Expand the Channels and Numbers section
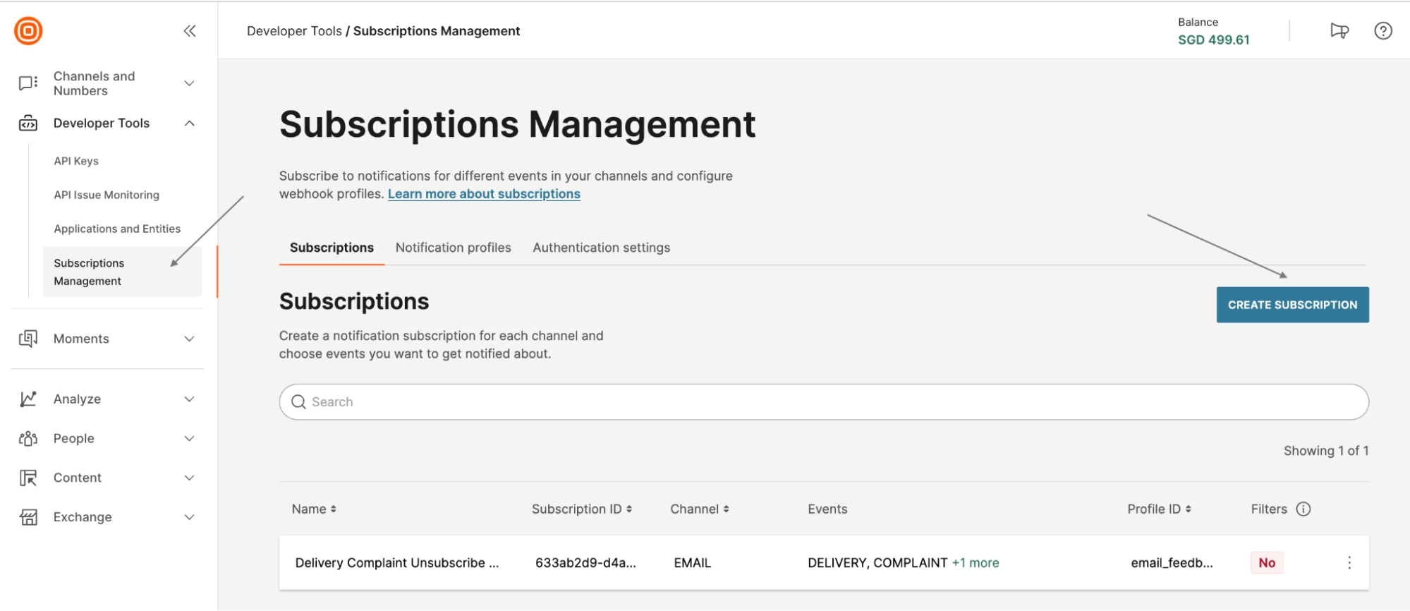Image resolution: width=1410 pixels, height=611 pixels. (x=189, y=83)
